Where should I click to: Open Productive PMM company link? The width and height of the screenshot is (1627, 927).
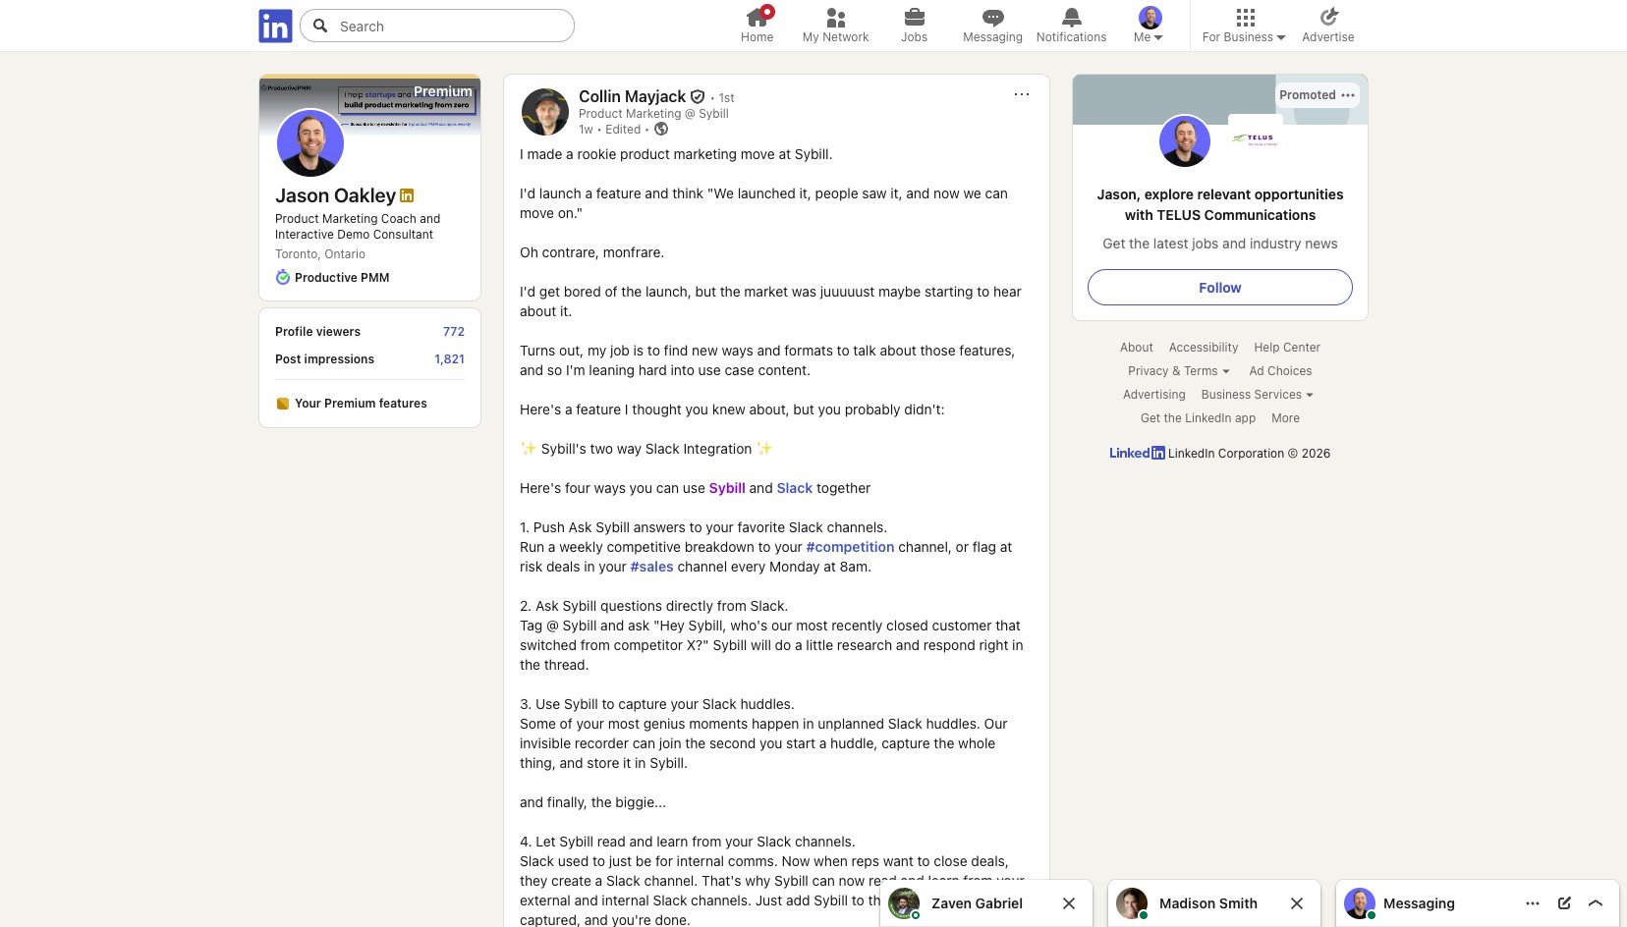tap(332, 278)
